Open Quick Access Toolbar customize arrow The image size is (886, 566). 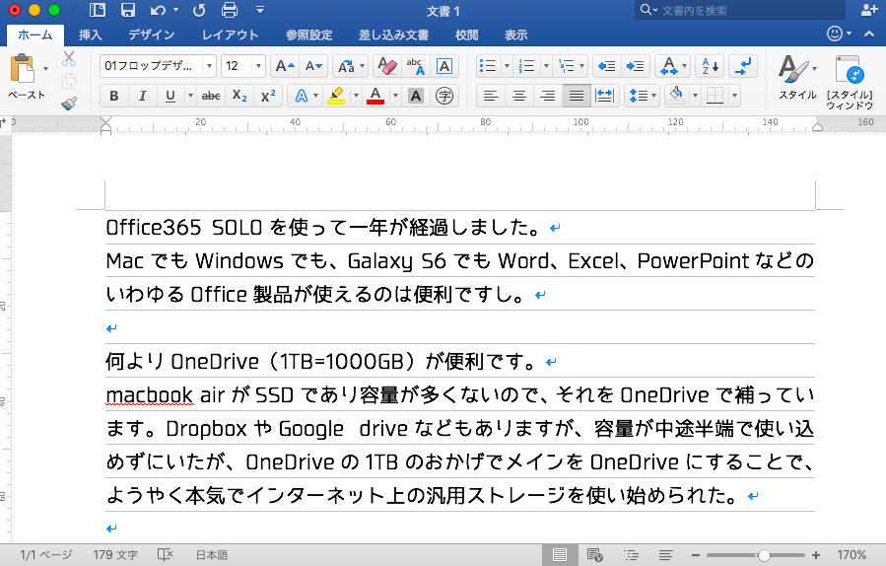coord(260,10)
